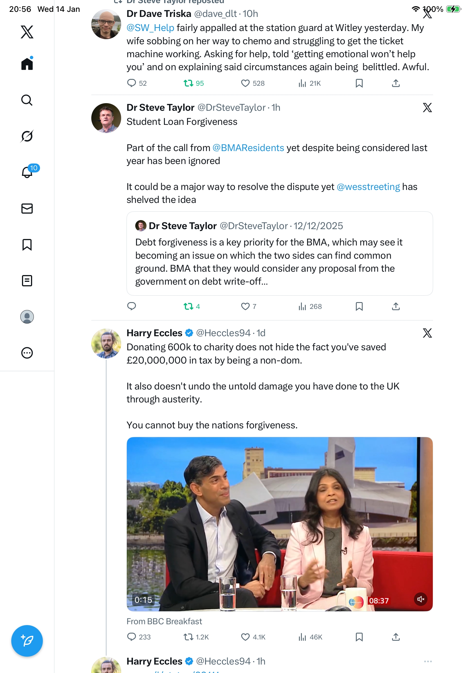470x673 pixels.
Task: Open the @BMAResidents mention link
Action: coord(248,148)
